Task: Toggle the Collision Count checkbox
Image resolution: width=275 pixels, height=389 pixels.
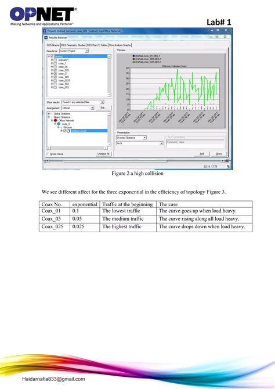Action: click(x=65, y=131)
